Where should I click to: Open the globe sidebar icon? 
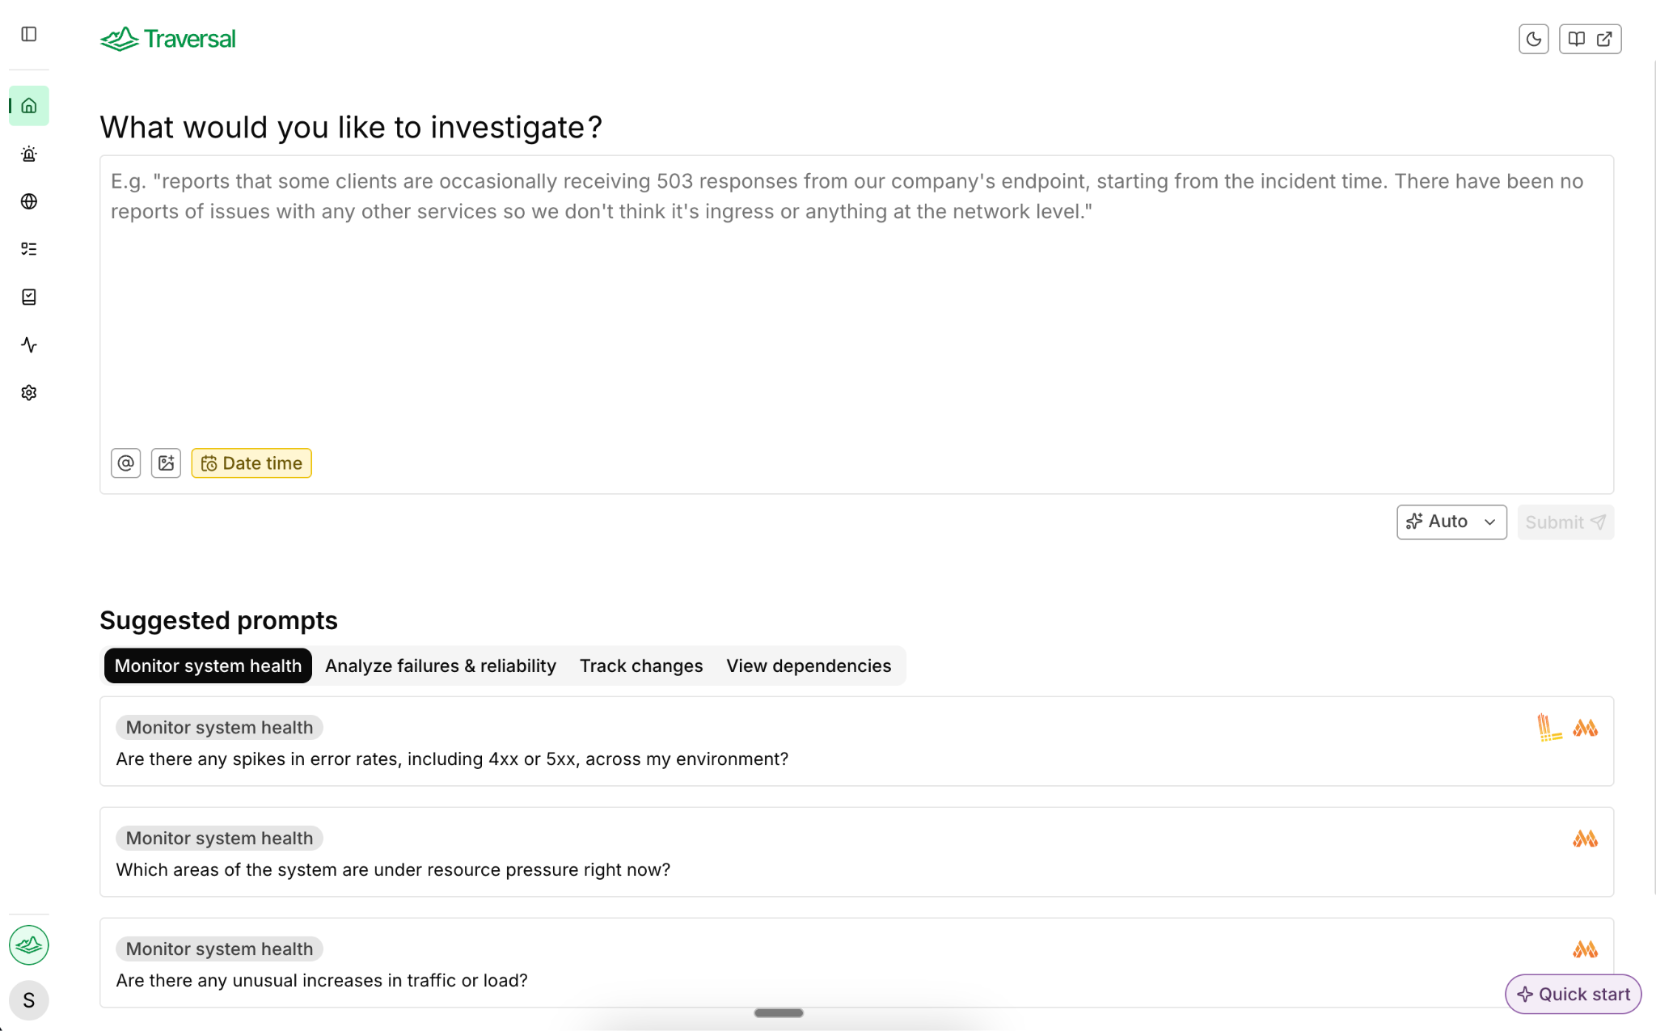29,201
